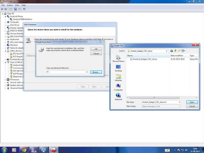The width and height of the screenshot is (204, 153).
Task: Click Back in the Add Hardware wizard
Action: (83, 87)
